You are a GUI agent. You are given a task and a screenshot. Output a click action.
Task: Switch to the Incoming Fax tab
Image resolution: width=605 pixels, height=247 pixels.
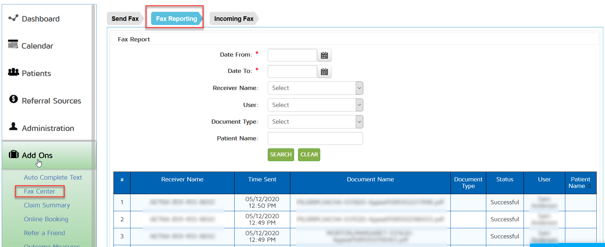click(234, 19)
